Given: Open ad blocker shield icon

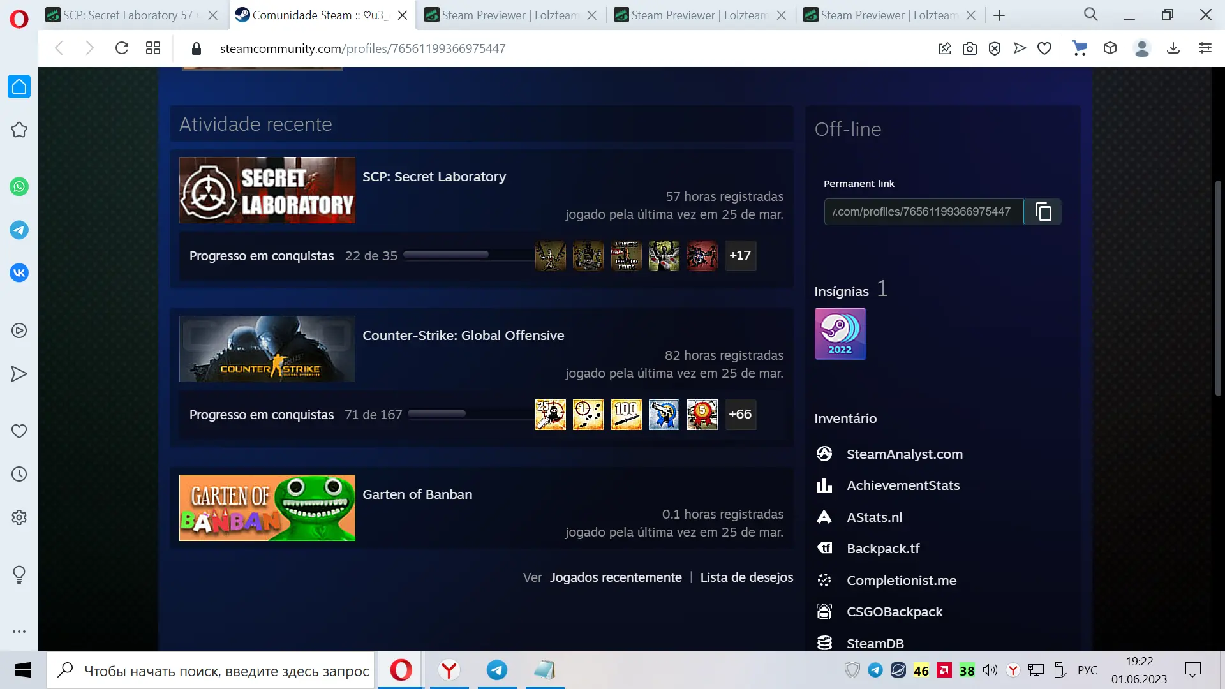Looking at the screenshot, I should pyautogui.click(x=995, y=48).
